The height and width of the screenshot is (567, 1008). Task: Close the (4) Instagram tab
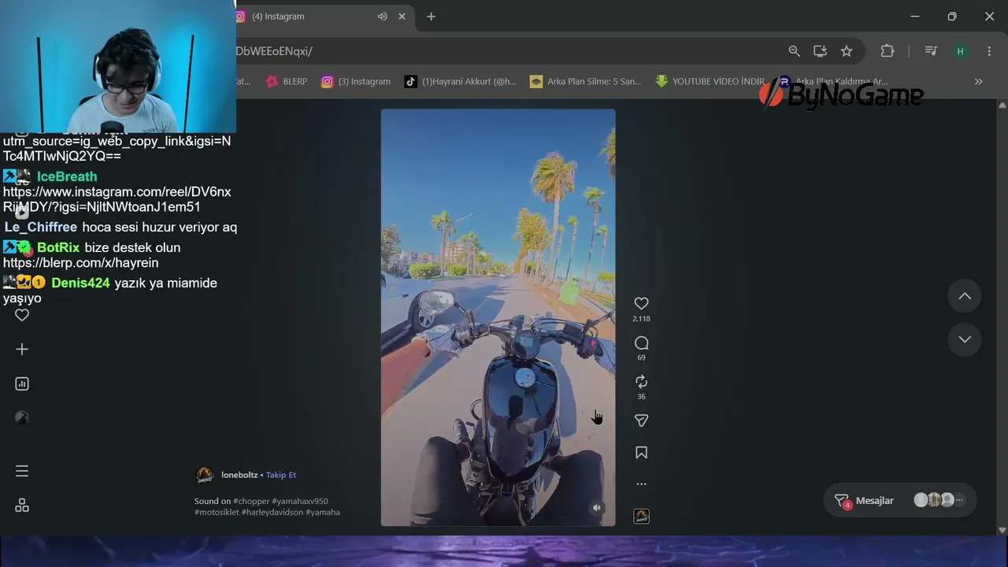(402, 17)
